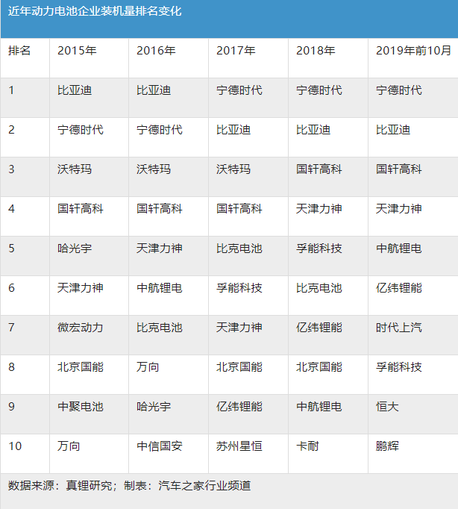The width and height of the screenshot is (458, 509).
Task: Click 万向 in 2015年 column, rank 10
Action: click(x=69, y=446)
